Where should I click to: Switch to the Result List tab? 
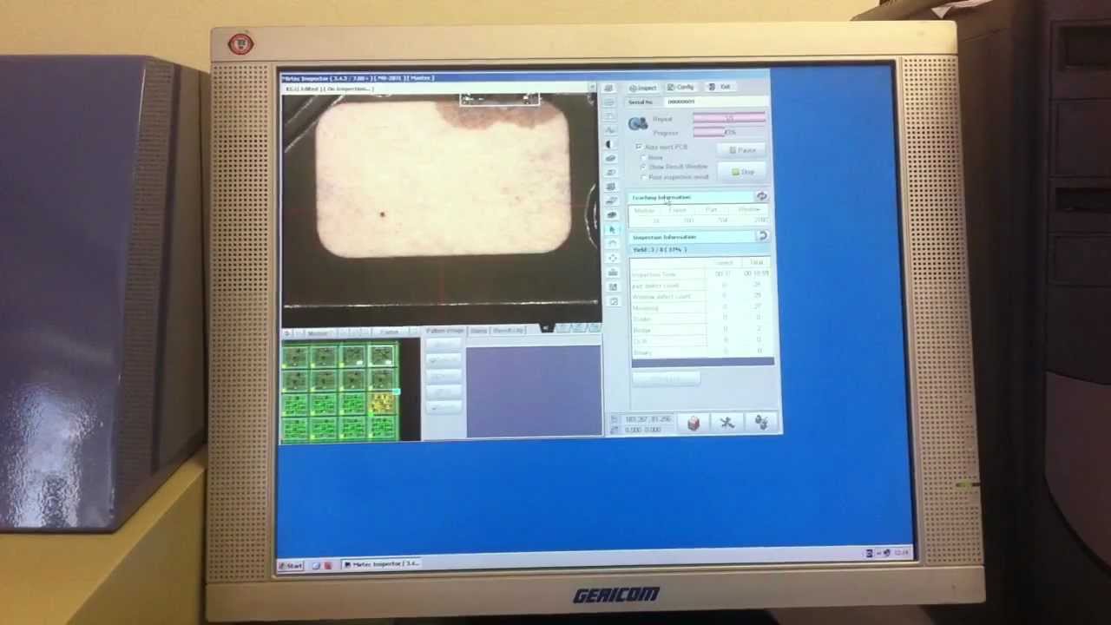[x=508, y=331]
